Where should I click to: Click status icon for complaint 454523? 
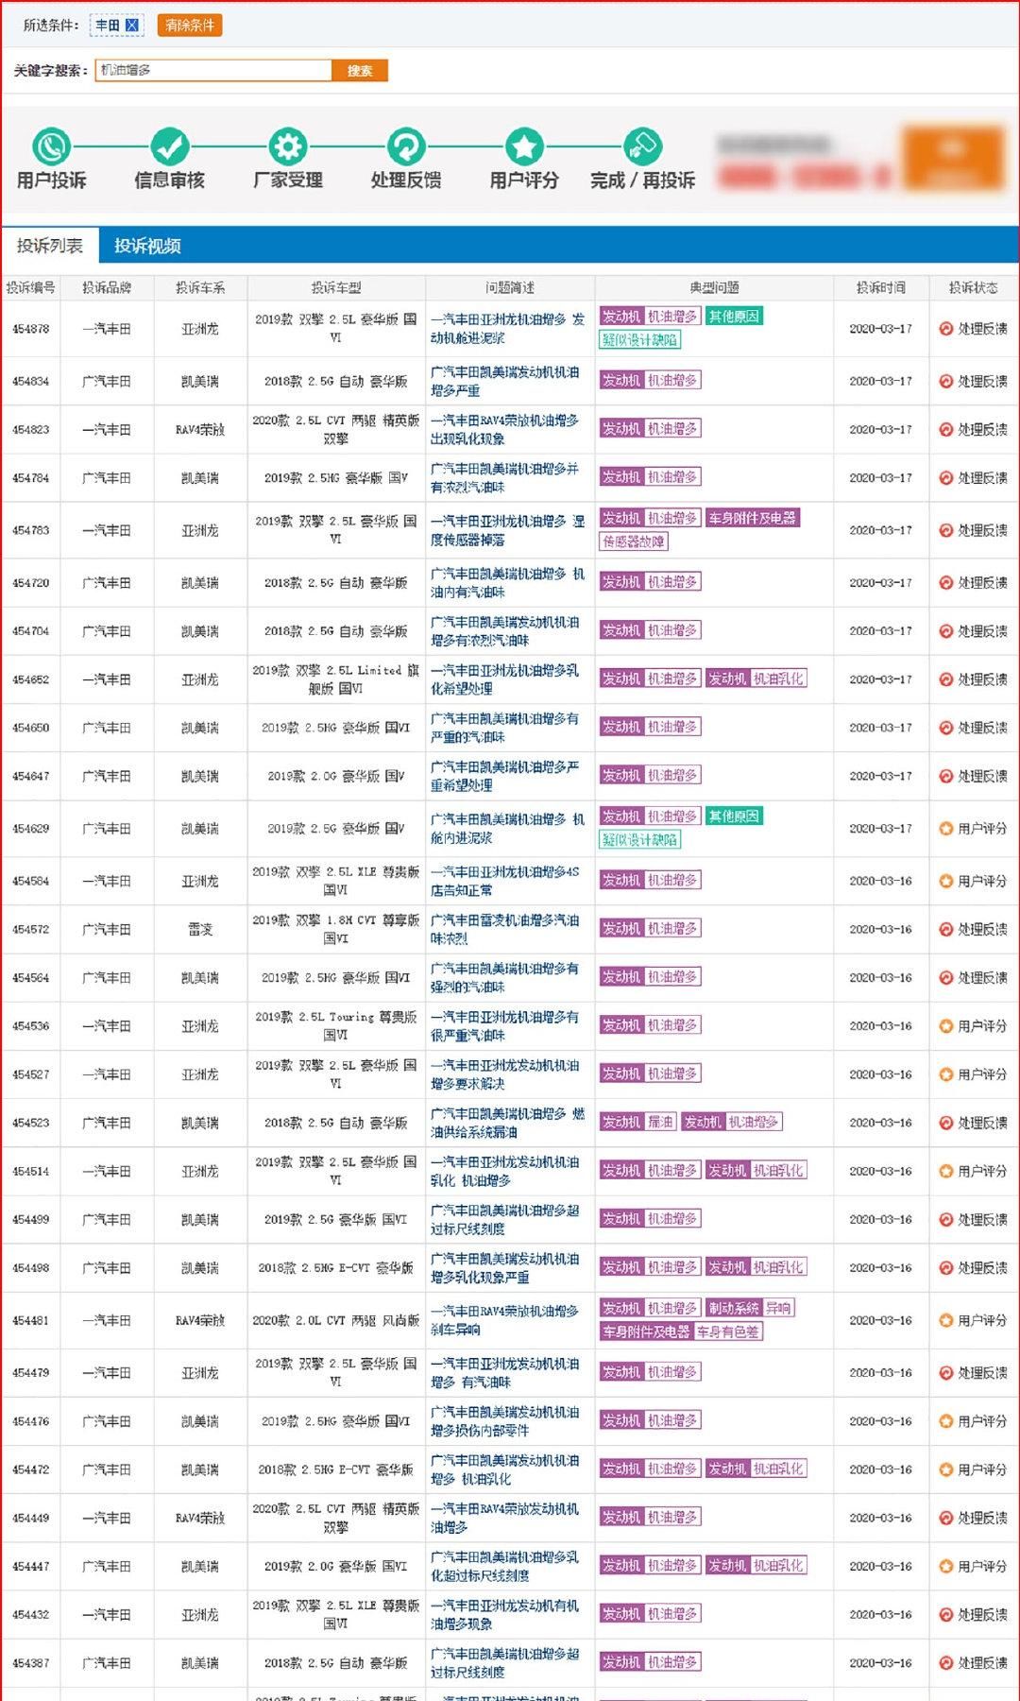pos(945,1123)
